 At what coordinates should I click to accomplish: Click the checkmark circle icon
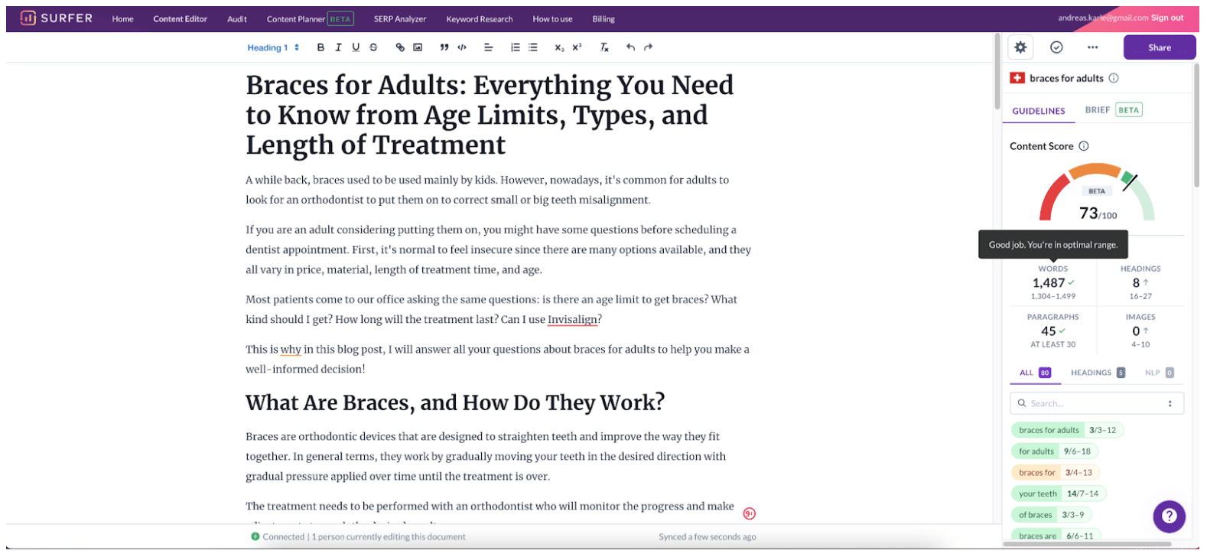click(1056, 47)
